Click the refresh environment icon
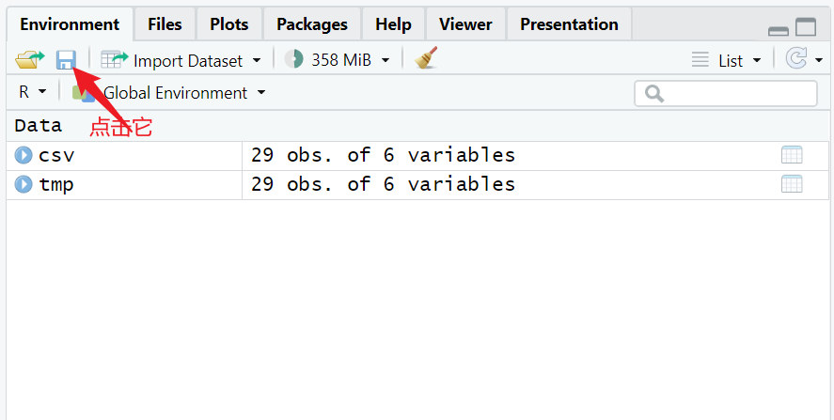Viewport: 834px width, 420px height. tap(795, 59)
